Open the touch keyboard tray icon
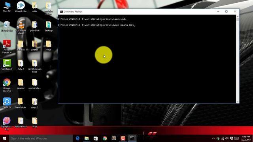 point(236,138)
